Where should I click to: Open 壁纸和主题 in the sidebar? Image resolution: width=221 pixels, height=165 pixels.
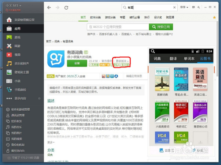click(x=23, y=72)
